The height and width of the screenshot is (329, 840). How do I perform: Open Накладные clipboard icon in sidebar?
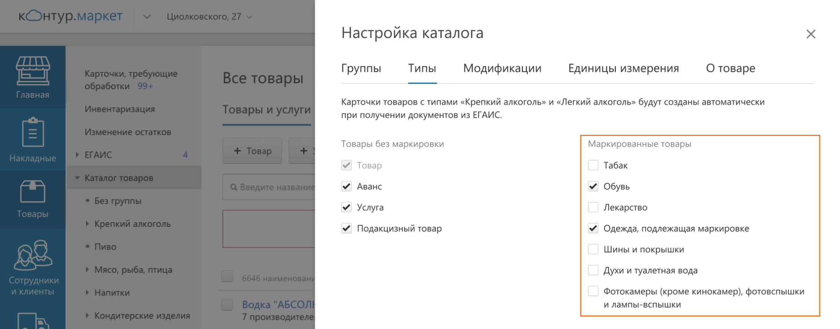click(x=33, y=132)
